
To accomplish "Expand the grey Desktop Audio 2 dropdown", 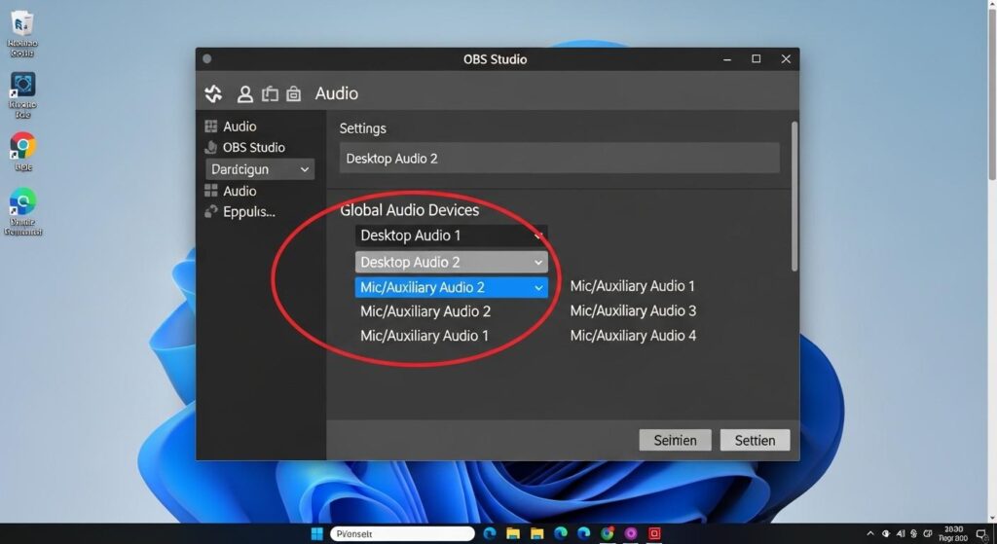I will [452, 262].
